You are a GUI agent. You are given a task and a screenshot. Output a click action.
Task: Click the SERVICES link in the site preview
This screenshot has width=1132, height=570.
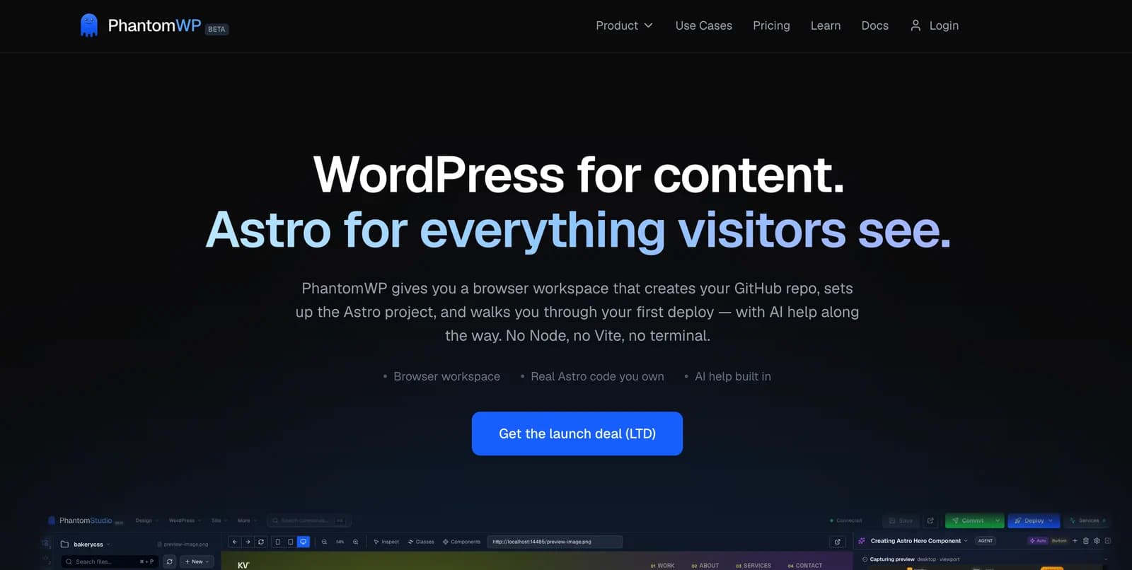tap(753, 566)
